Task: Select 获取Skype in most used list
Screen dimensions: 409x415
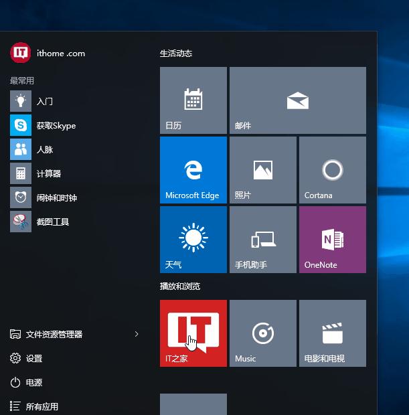Action: [x=56, y=126]
